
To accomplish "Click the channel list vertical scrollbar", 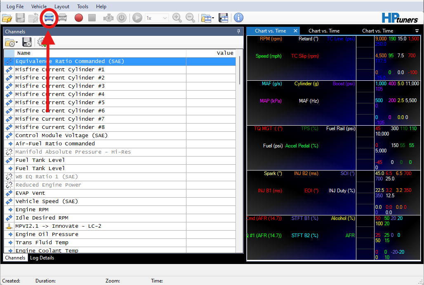I will [x=240, y=70].
